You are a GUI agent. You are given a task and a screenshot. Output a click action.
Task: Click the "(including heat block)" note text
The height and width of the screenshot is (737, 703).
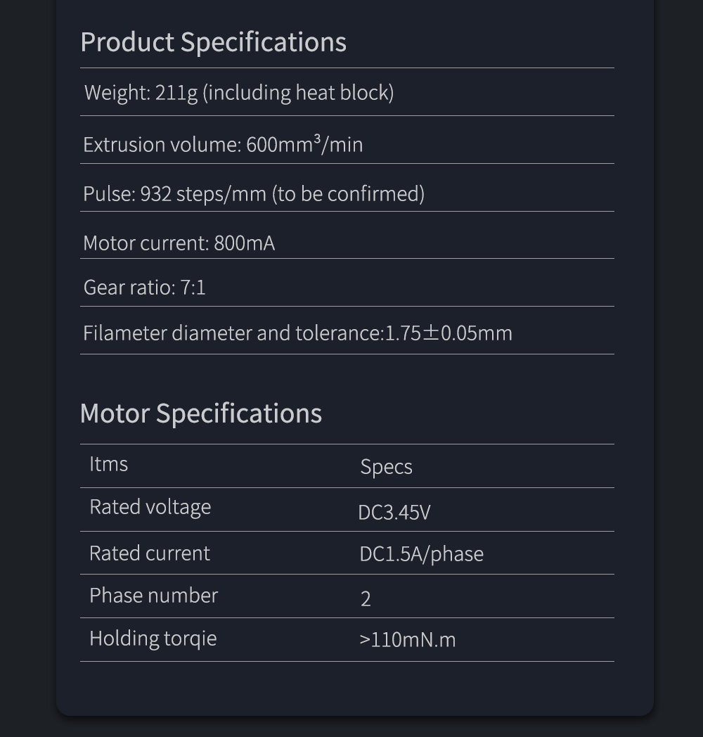click(298, 92)
